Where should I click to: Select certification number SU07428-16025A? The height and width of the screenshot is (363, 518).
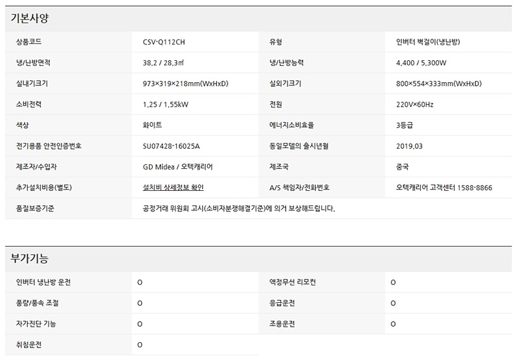pyautogui.click(x=171, y=146)
